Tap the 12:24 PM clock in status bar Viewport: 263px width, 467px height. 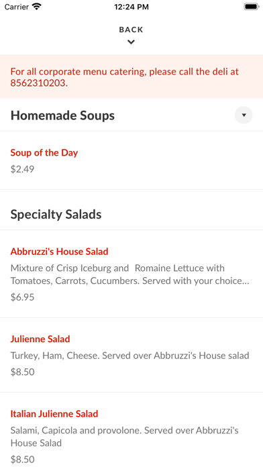(131, 7)
